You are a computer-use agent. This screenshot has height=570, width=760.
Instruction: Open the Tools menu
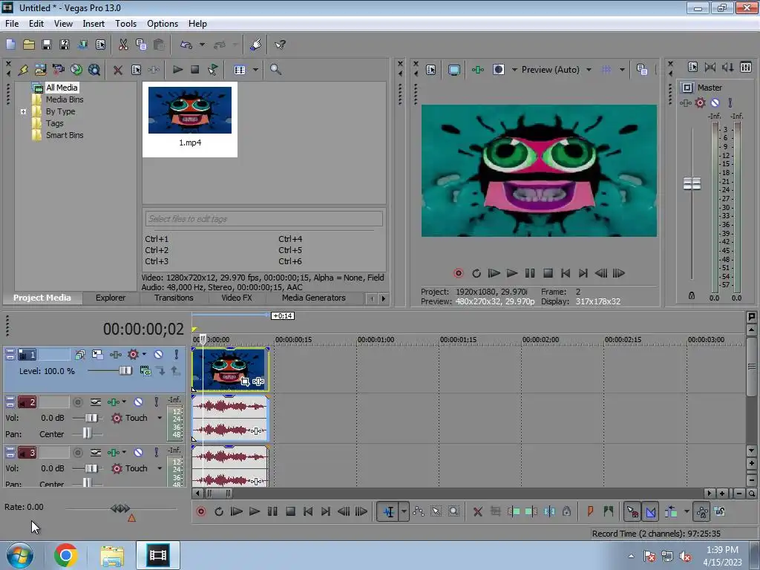click(x=125, y=23)
